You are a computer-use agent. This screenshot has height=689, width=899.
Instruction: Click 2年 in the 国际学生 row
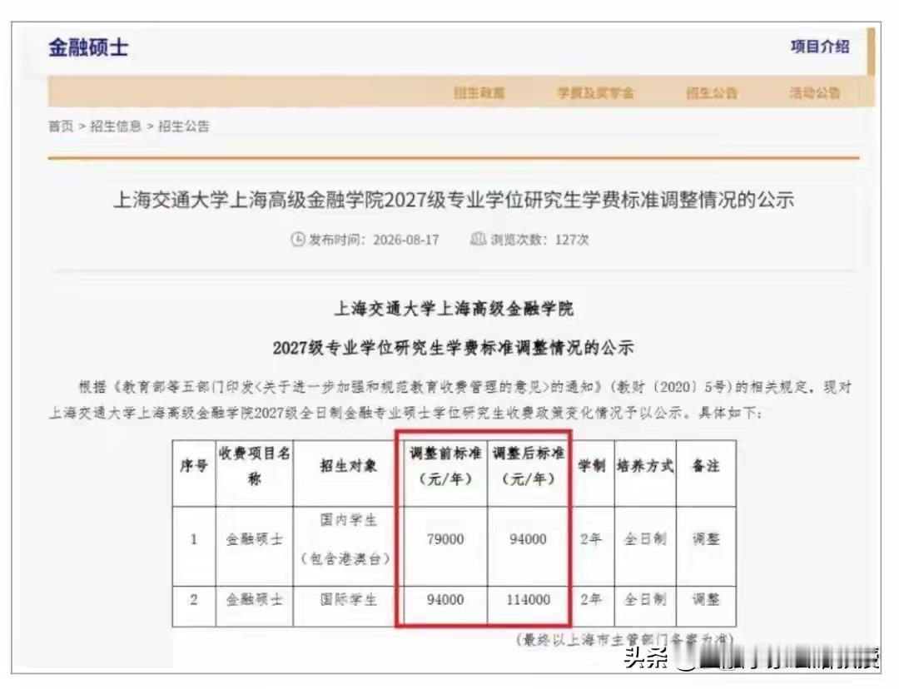592,600
